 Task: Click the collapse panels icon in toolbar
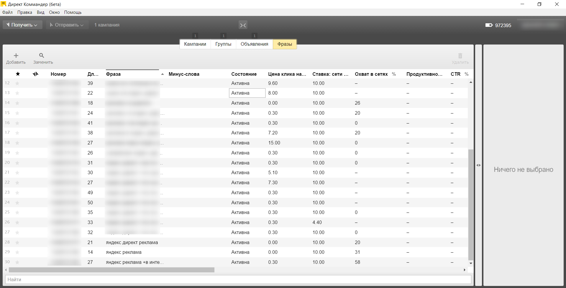point(243,25)
